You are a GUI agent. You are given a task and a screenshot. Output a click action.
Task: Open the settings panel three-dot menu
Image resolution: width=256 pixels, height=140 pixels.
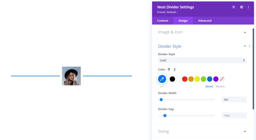248,7
